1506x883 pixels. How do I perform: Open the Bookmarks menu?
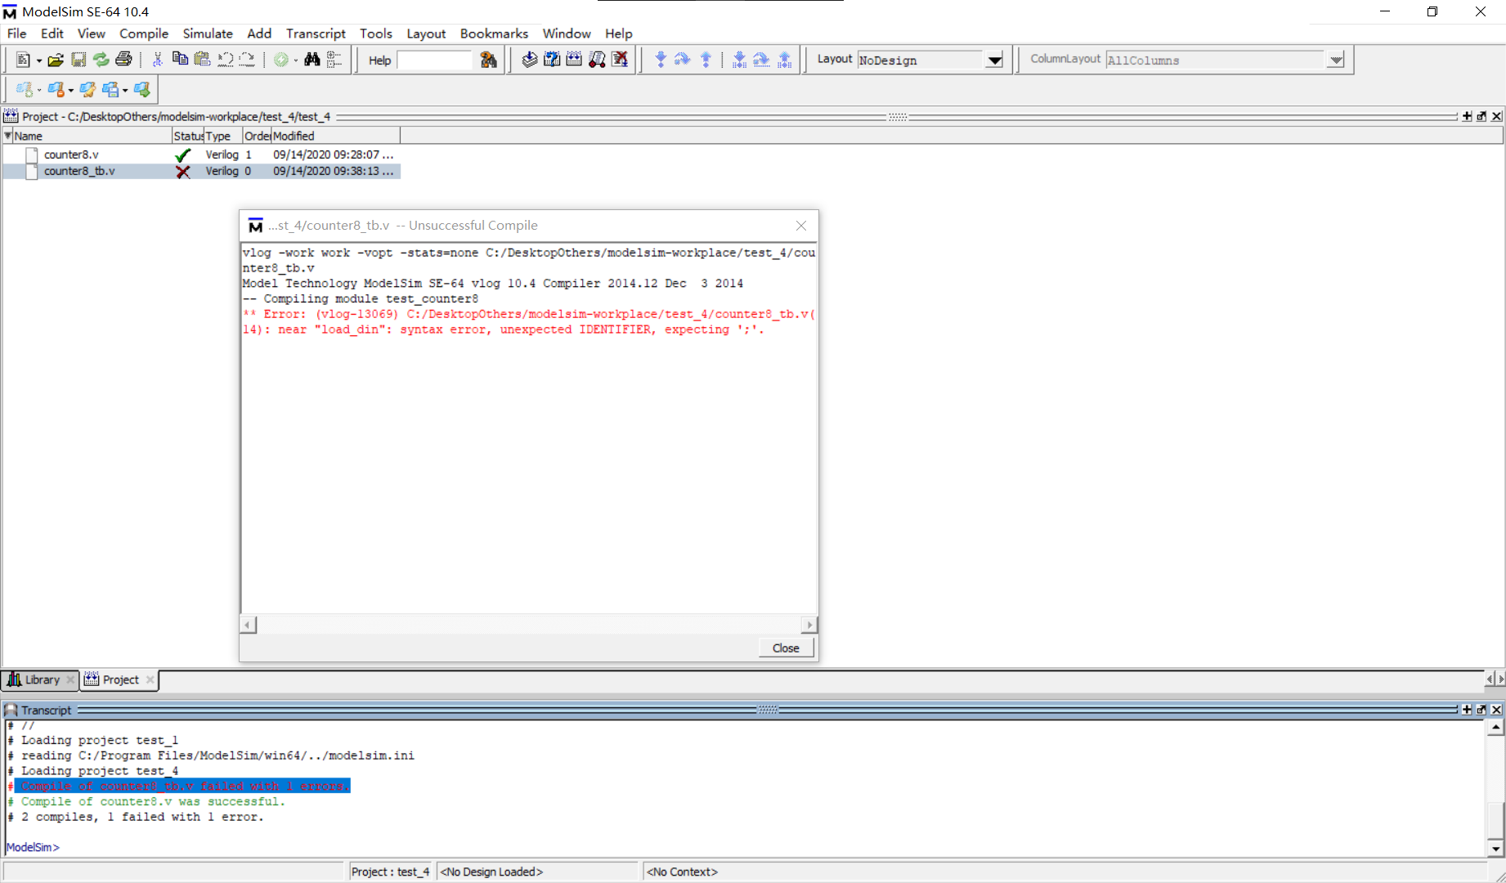[494, 34]
